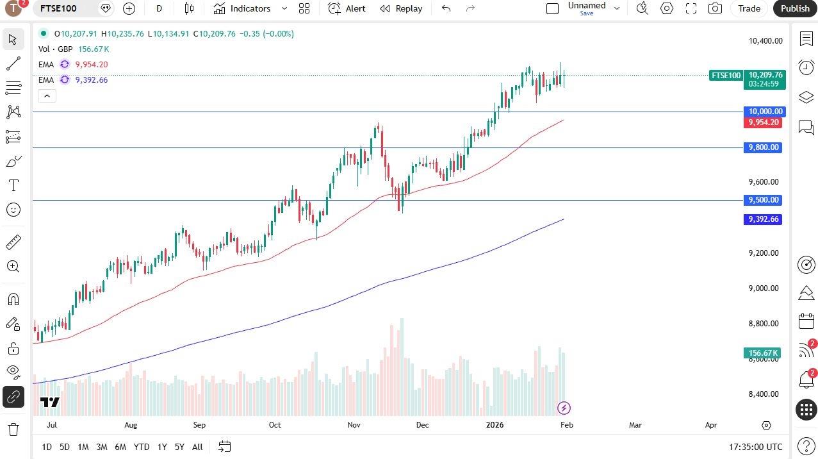Activate the Zoom In tool
This screenshot has width=818, height=459.
pyautogui.click(x=13, y=267)
